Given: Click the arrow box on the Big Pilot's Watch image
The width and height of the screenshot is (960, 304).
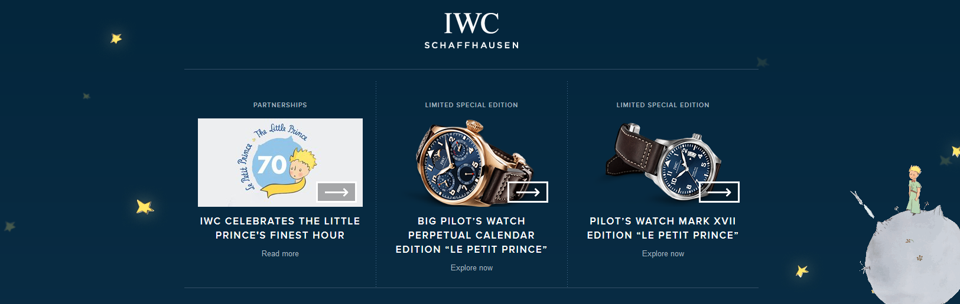Looking at the screenshot, I should click(x=528, y=192).
